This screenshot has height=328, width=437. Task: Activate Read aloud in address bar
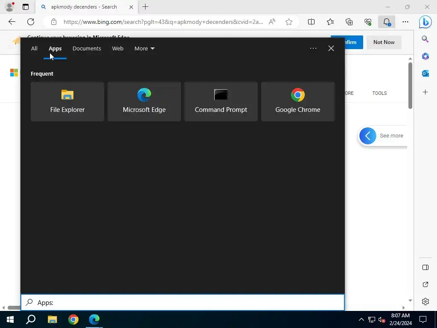[x=272, y=22]
